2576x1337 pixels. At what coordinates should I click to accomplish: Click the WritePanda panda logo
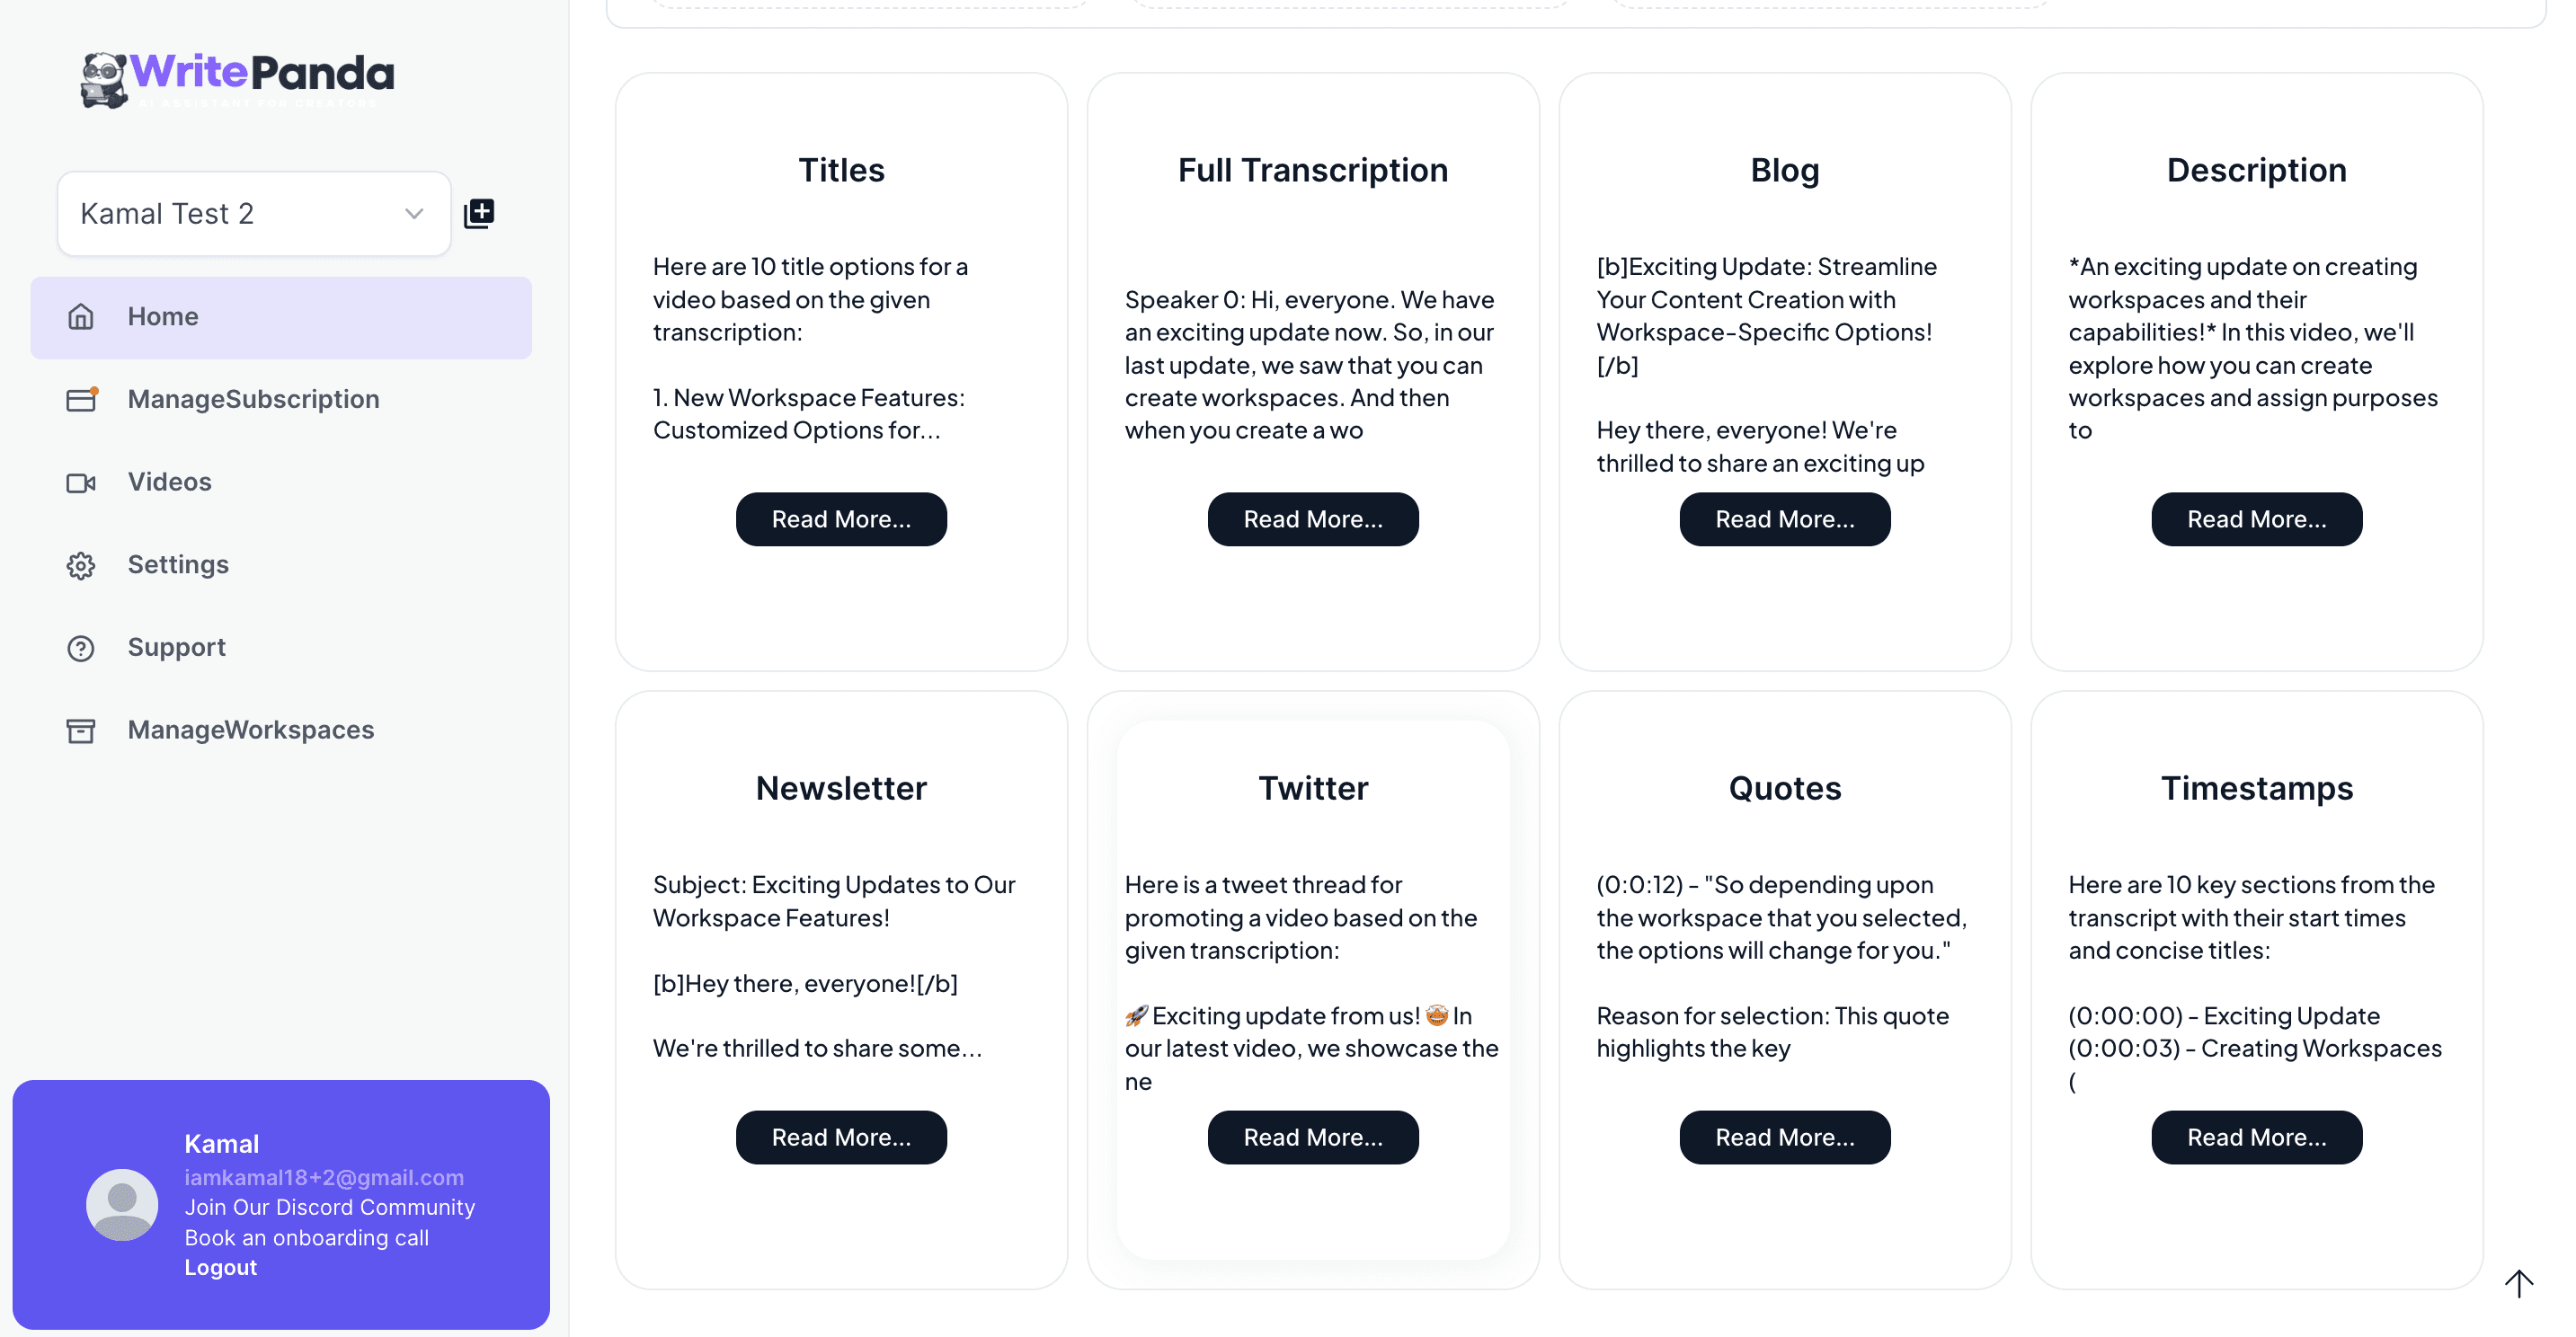point(104,80)
